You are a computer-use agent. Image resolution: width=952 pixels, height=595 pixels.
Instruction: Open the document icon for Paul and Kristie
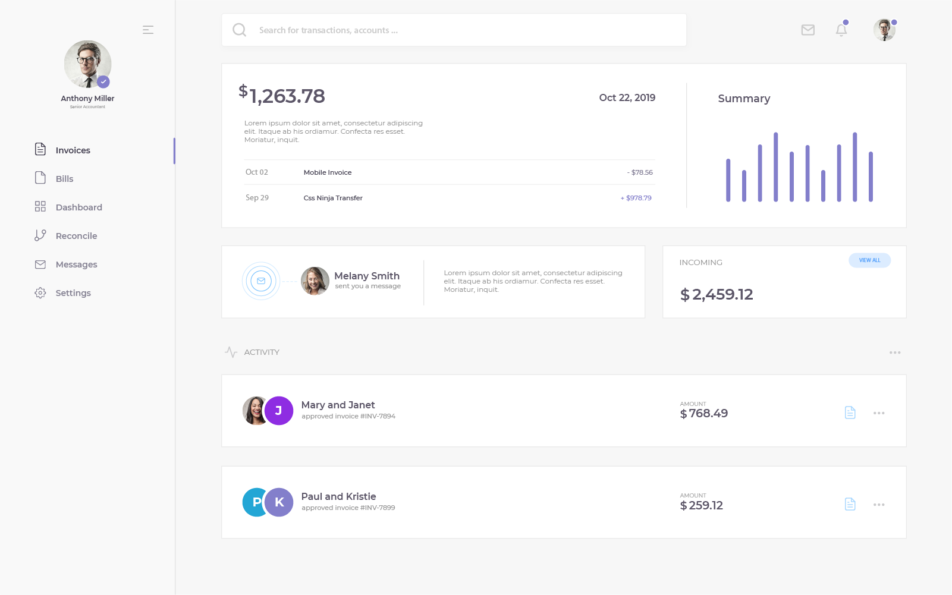coord(850,504)
